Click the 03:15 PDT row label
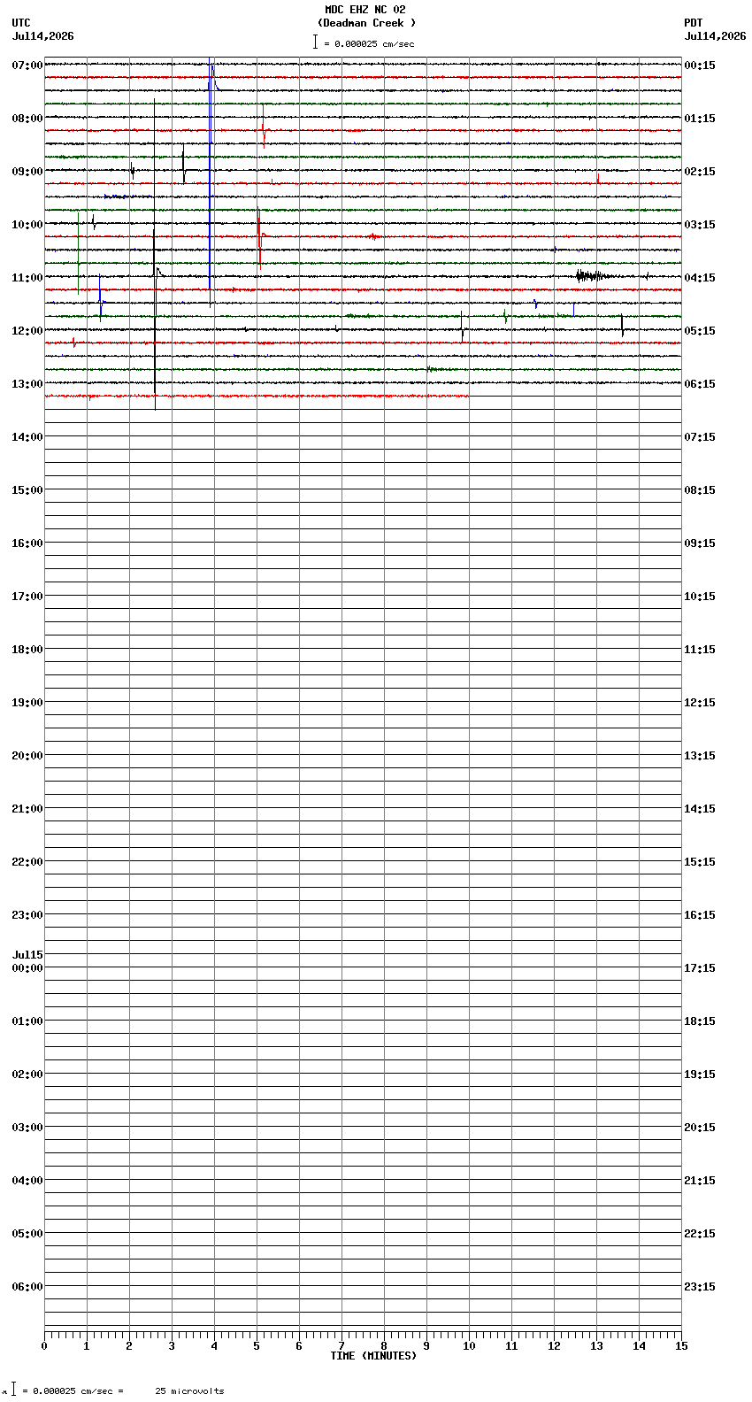 [700, 225]
